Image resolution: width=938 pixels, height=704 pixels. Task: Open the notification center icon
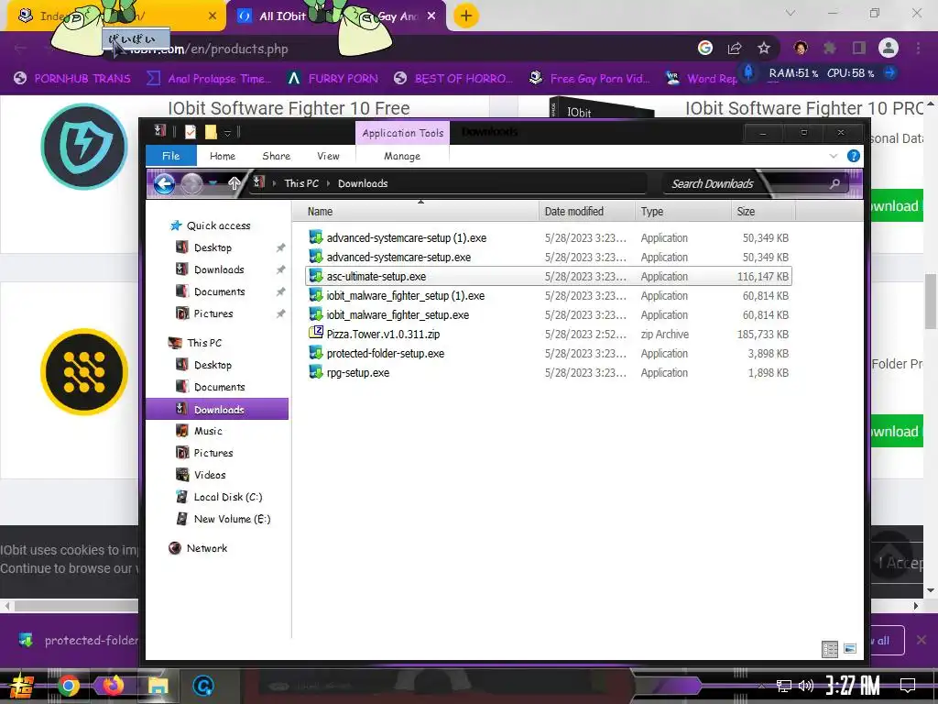[908, 685]
